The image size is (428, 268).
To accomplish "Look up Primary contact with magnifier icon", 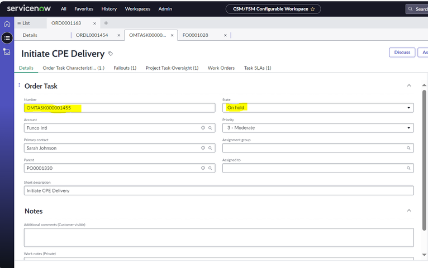I will click(210, 148).
